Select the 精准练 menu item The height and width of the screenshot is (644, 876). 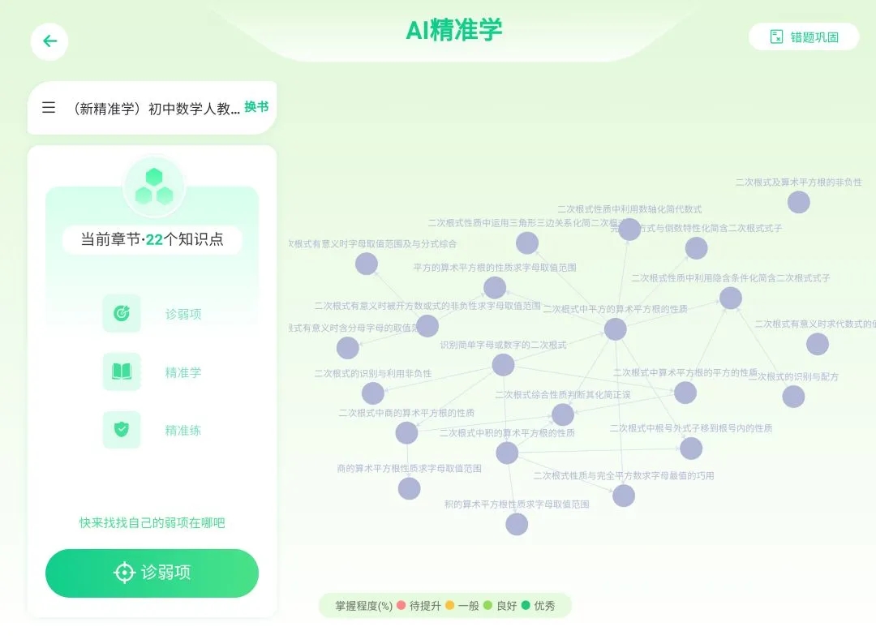(x=183, y=431)
